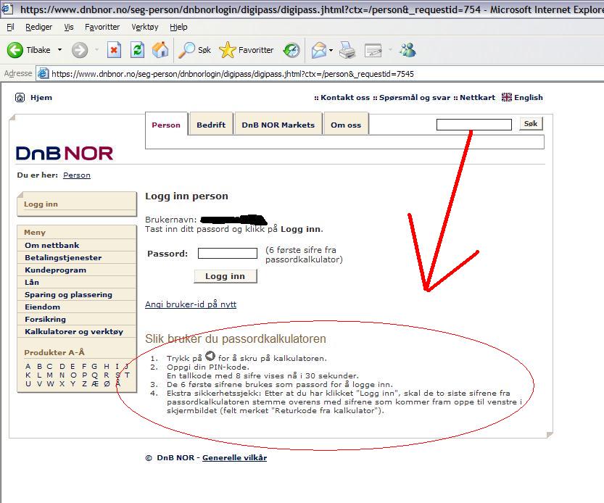Click the red X stop loading icon
The width and height of the screenshot is (604, 503).
[x=114, y=50]
